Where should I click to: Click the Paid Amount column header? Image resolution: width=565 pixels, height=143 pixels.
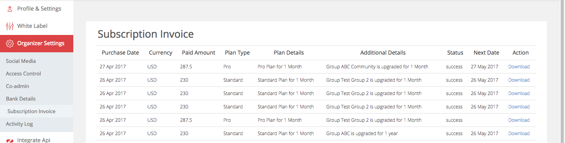pyautogui.click(x=199, y=53)
